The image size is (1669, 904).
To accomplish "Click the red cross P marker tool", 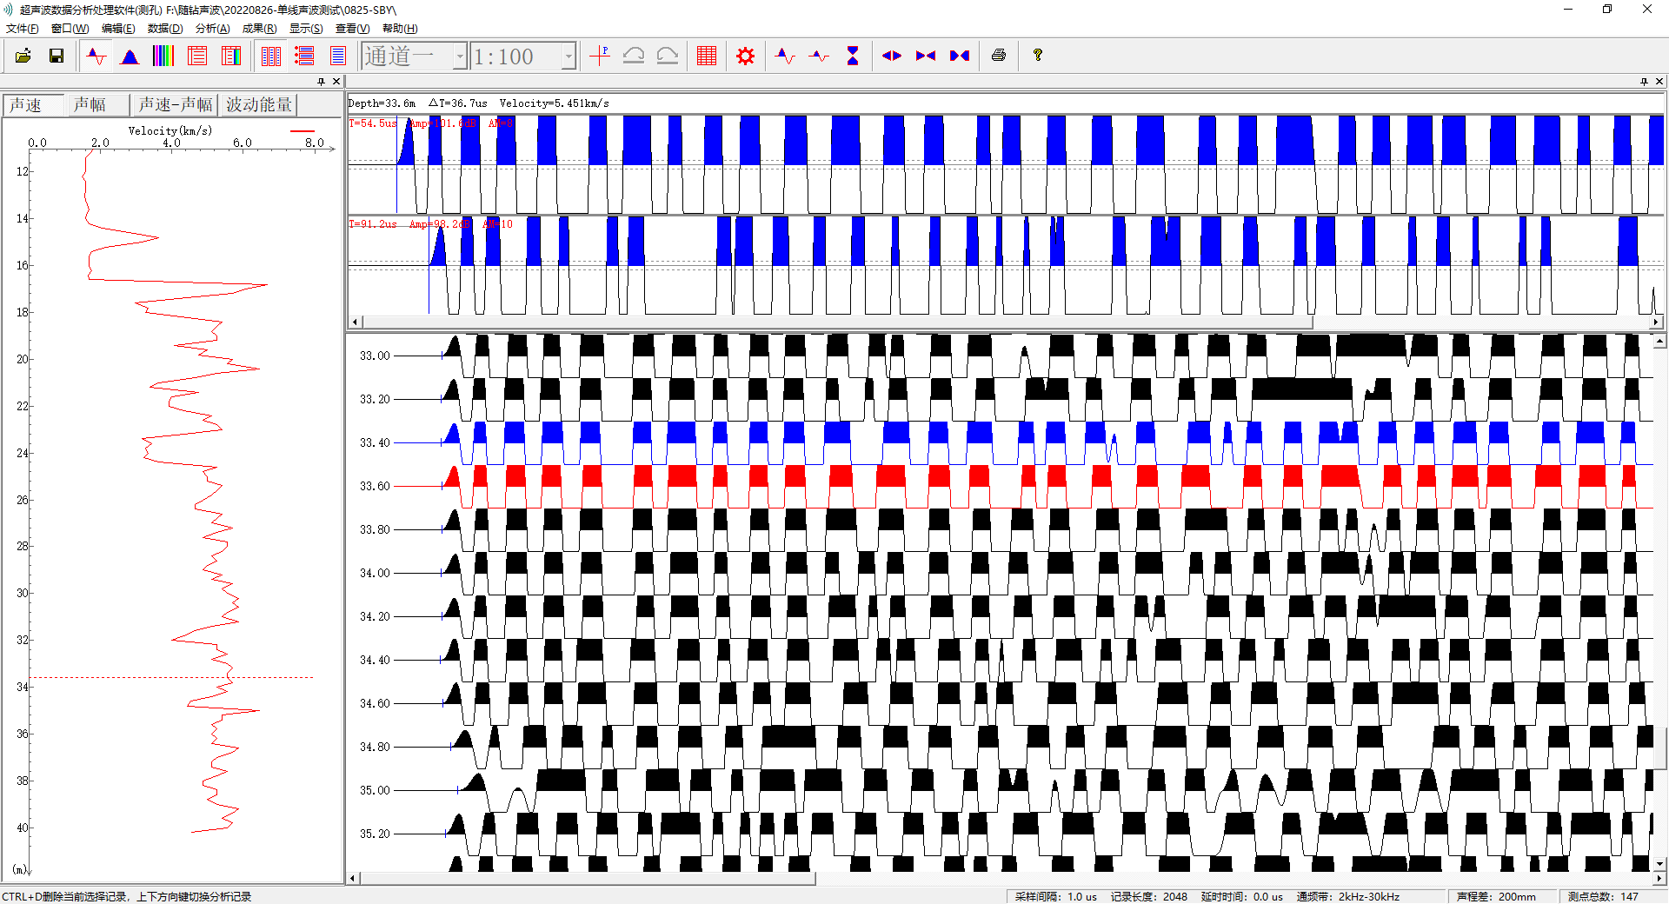I will (600, 56).
